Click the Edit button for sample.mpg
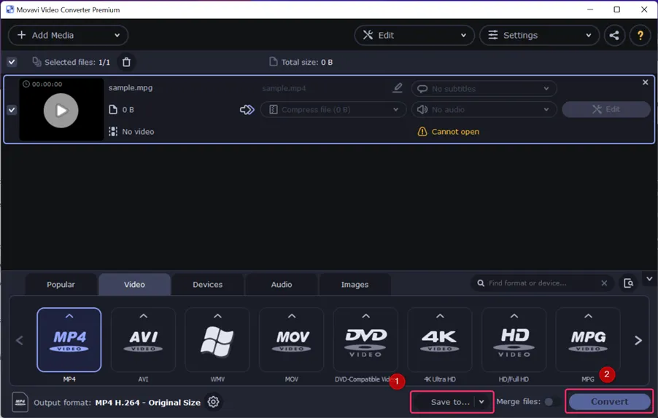The width and height of the screenshot is (658, 418). (x=606, y=109)
